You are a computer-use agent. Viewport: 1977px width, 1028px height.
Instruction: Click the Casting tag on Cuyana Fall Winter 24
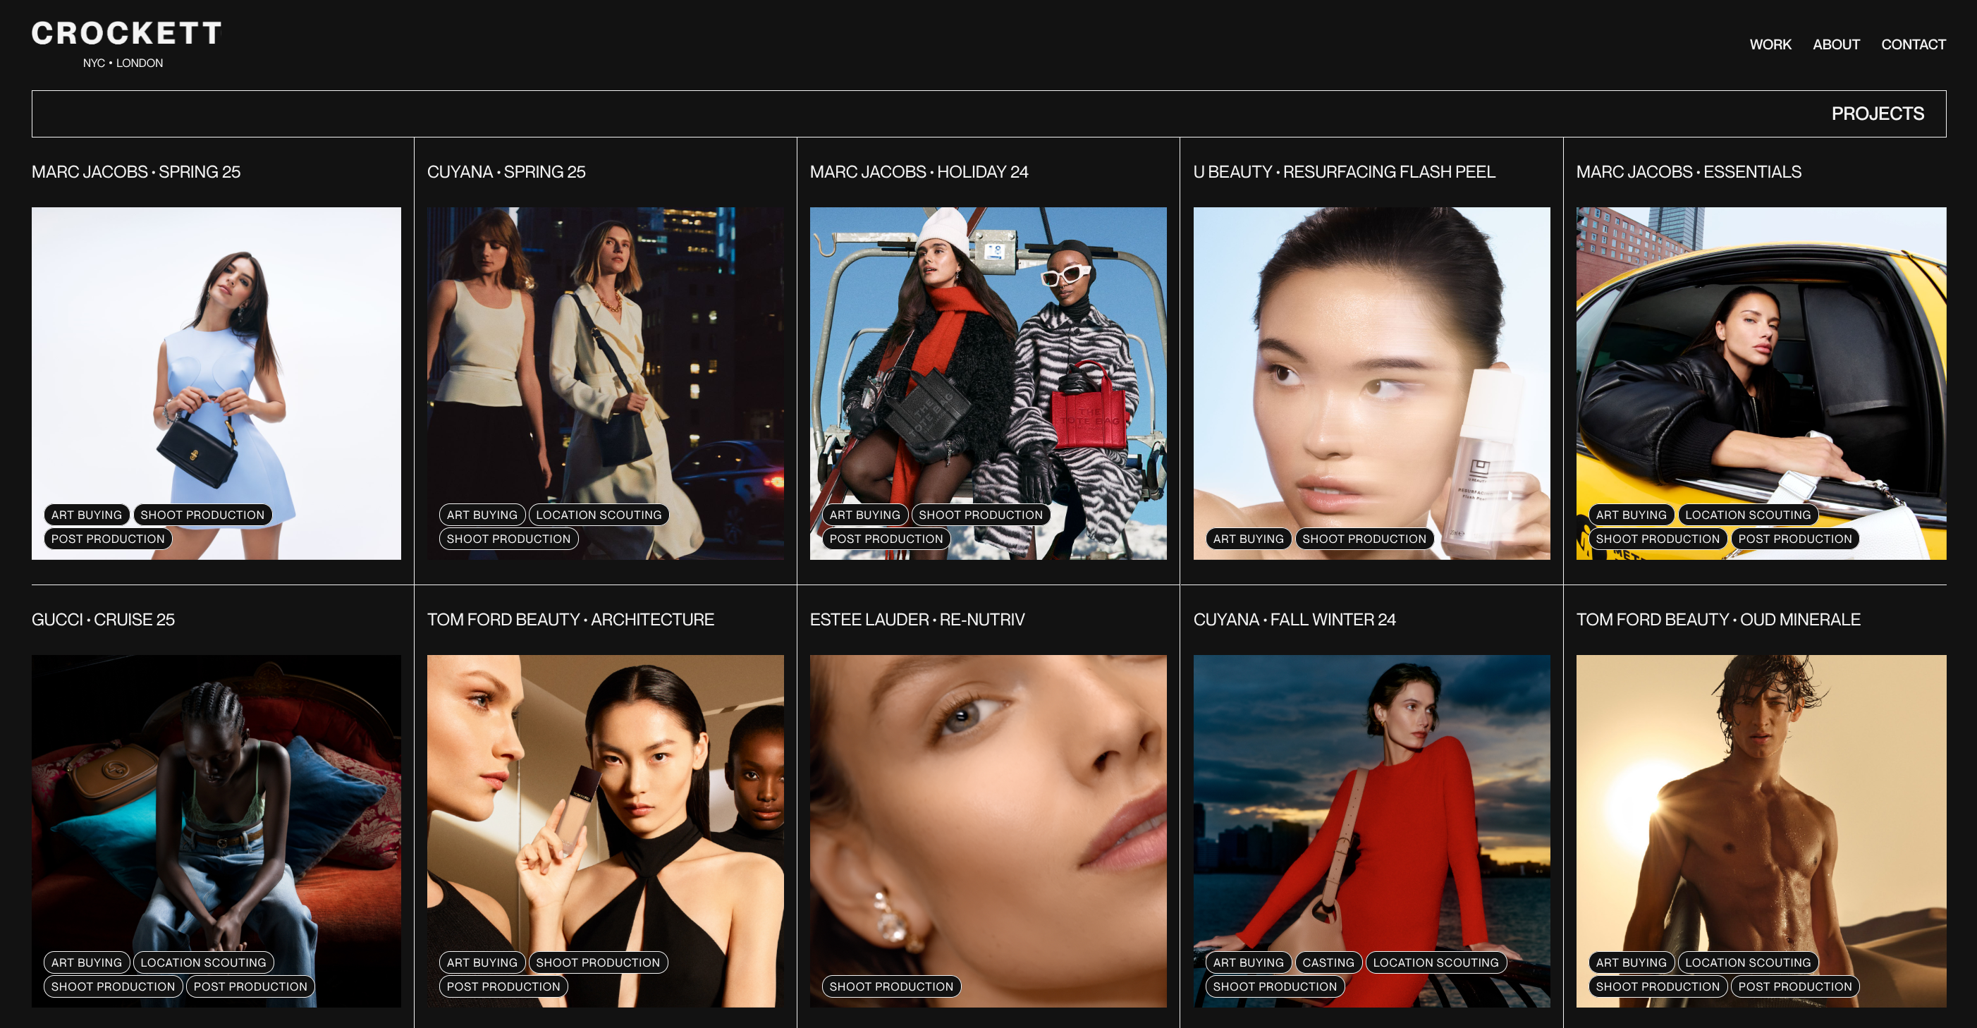click(1328, 962)
